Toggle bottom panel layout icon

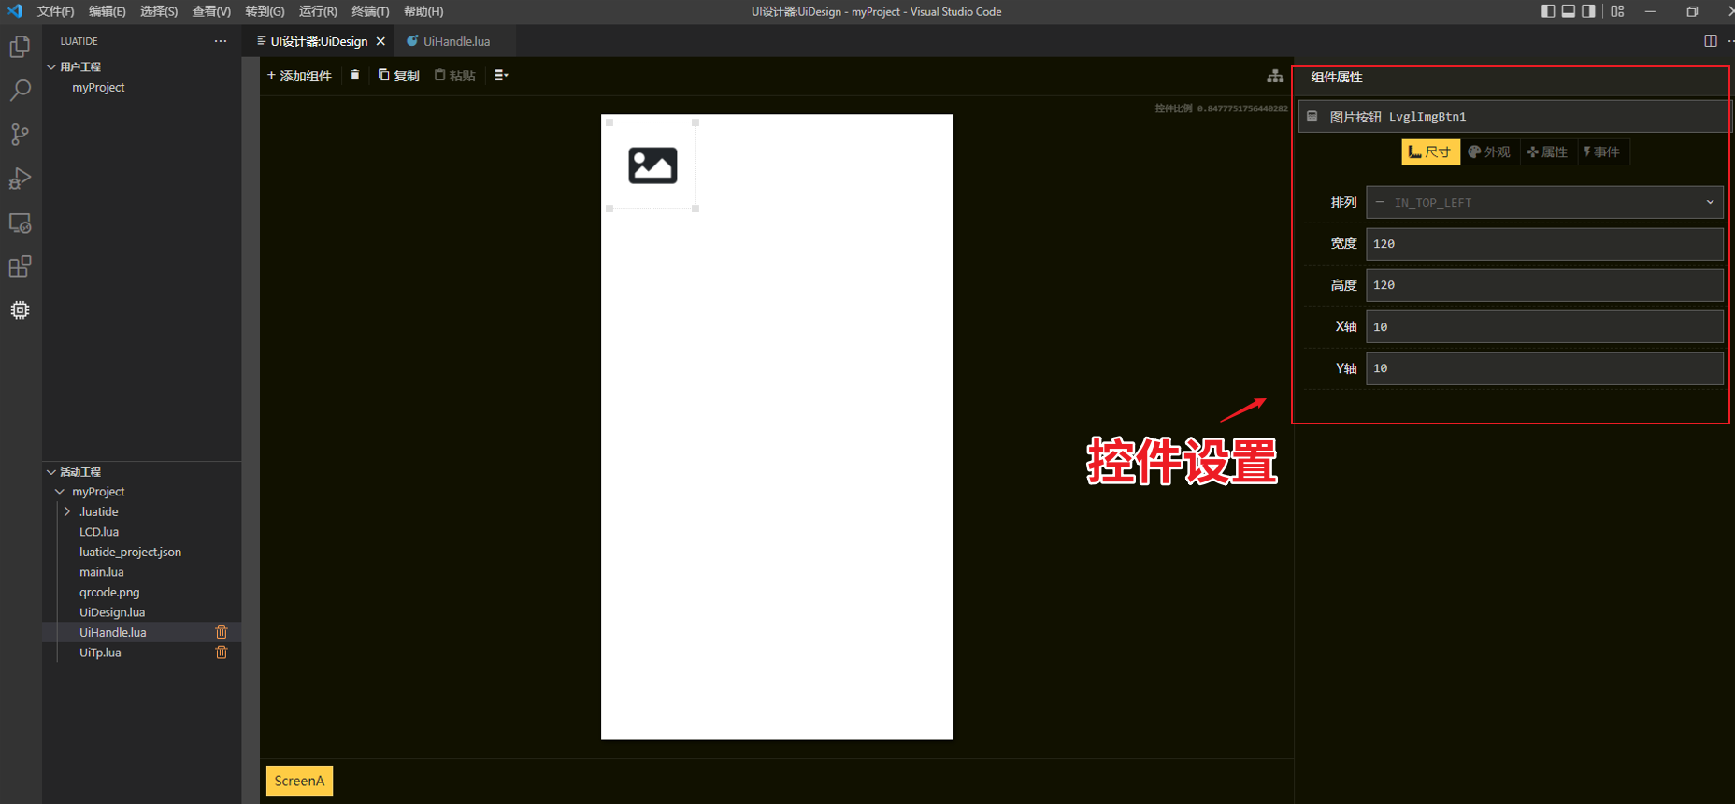(1569, 11)
